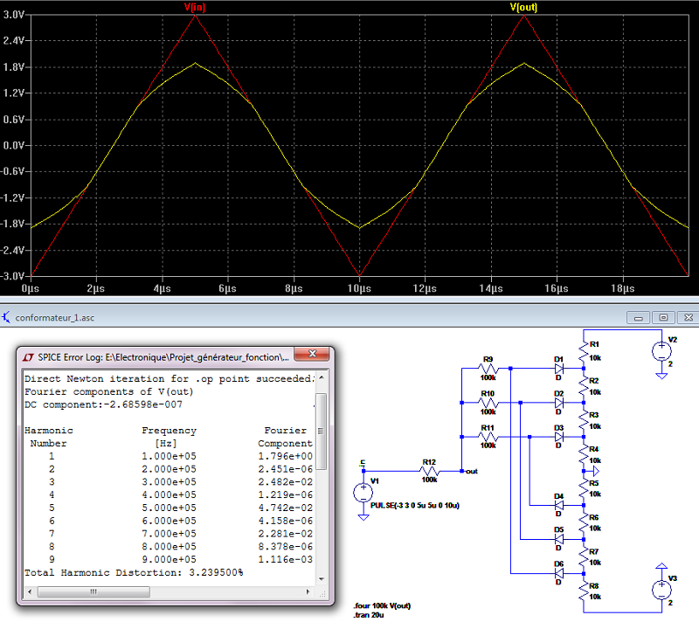Select diode D6 in the schematic
This screenshot has height=622, width=699.
pos(558,573)
